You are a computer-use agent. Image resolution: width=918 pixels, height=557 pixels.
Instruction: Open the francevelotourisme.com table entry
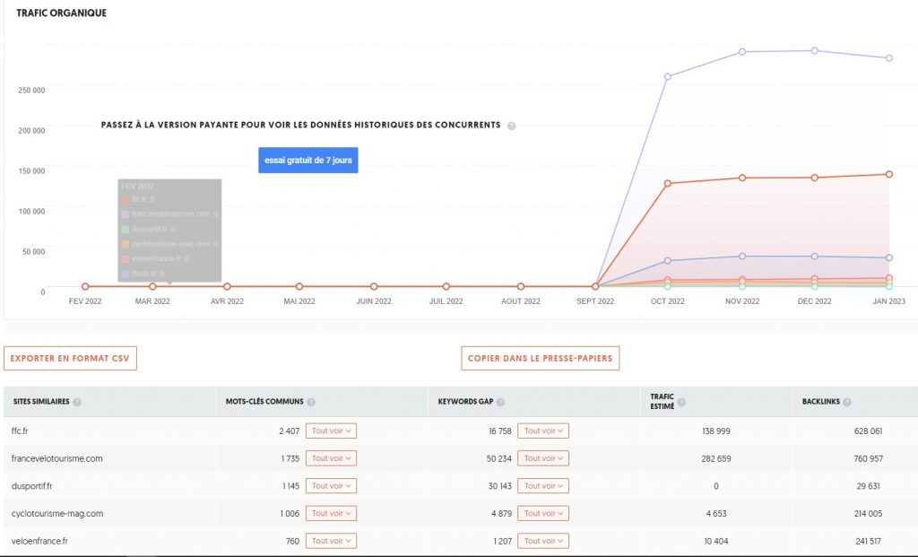tap(56, 458)
